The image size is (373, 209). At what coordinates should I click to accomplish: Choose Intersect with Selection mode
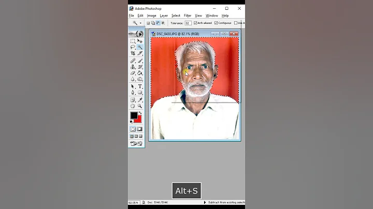[x=163, y=23]
